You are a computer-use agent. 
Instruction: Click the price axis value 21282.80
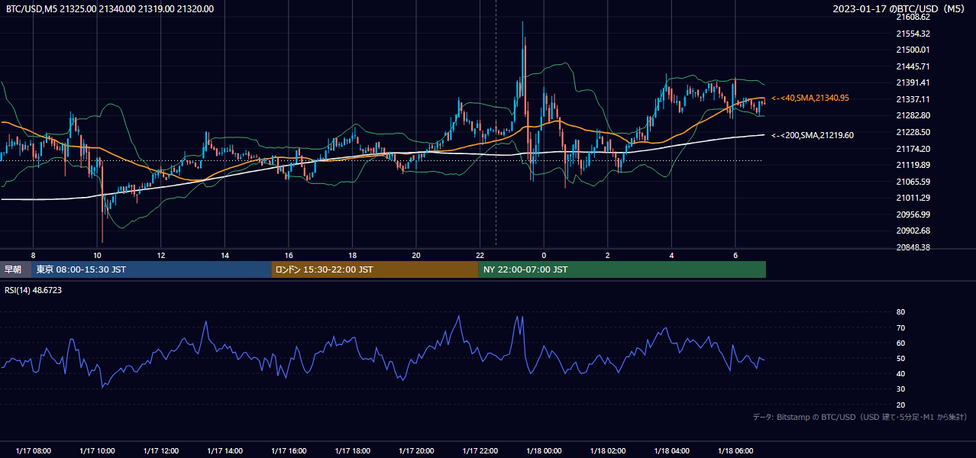[913, 115]
